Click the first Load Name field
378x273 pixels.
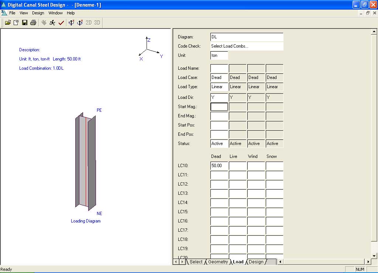219,68
